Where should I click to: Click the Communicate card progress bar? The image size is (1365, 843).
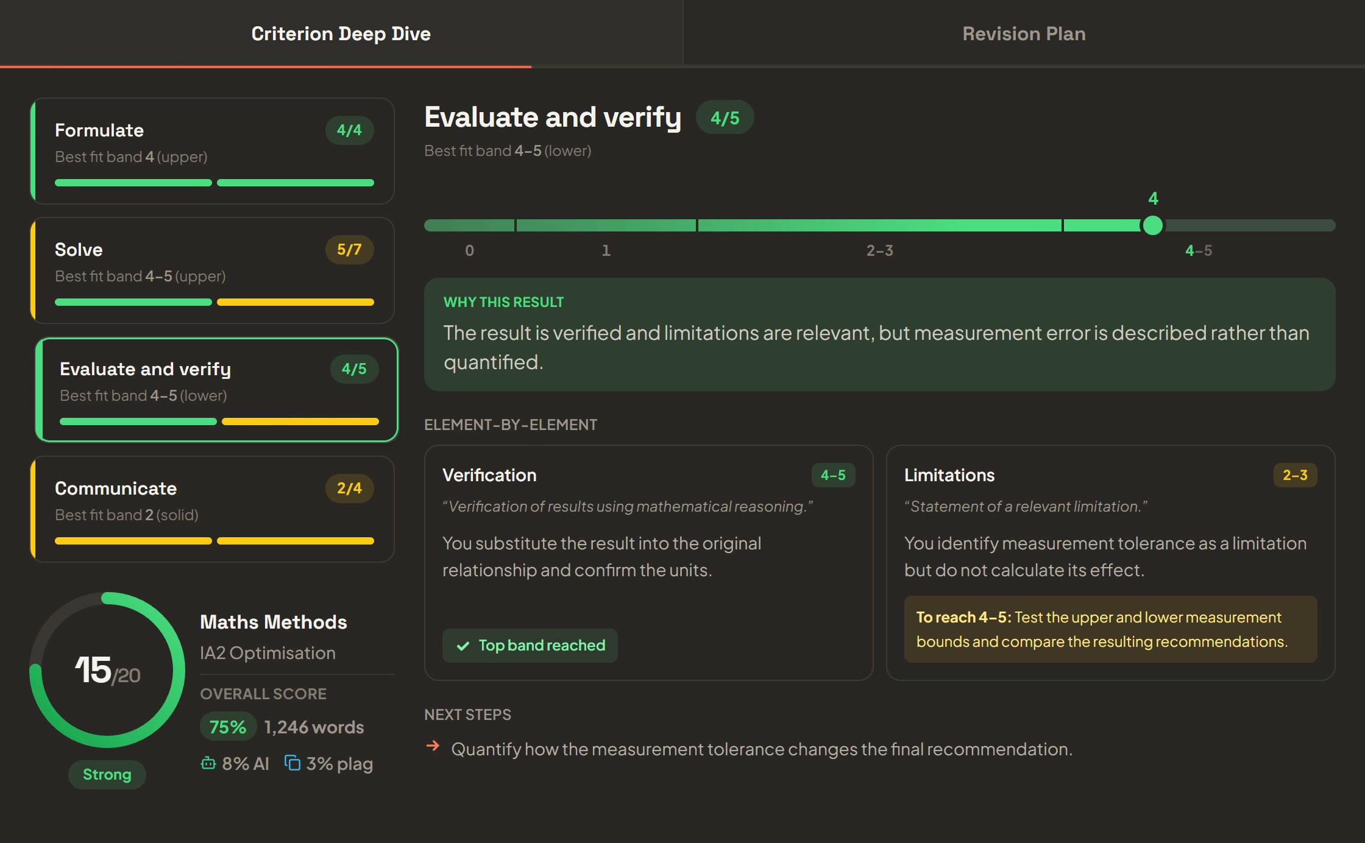coord(214,541)
